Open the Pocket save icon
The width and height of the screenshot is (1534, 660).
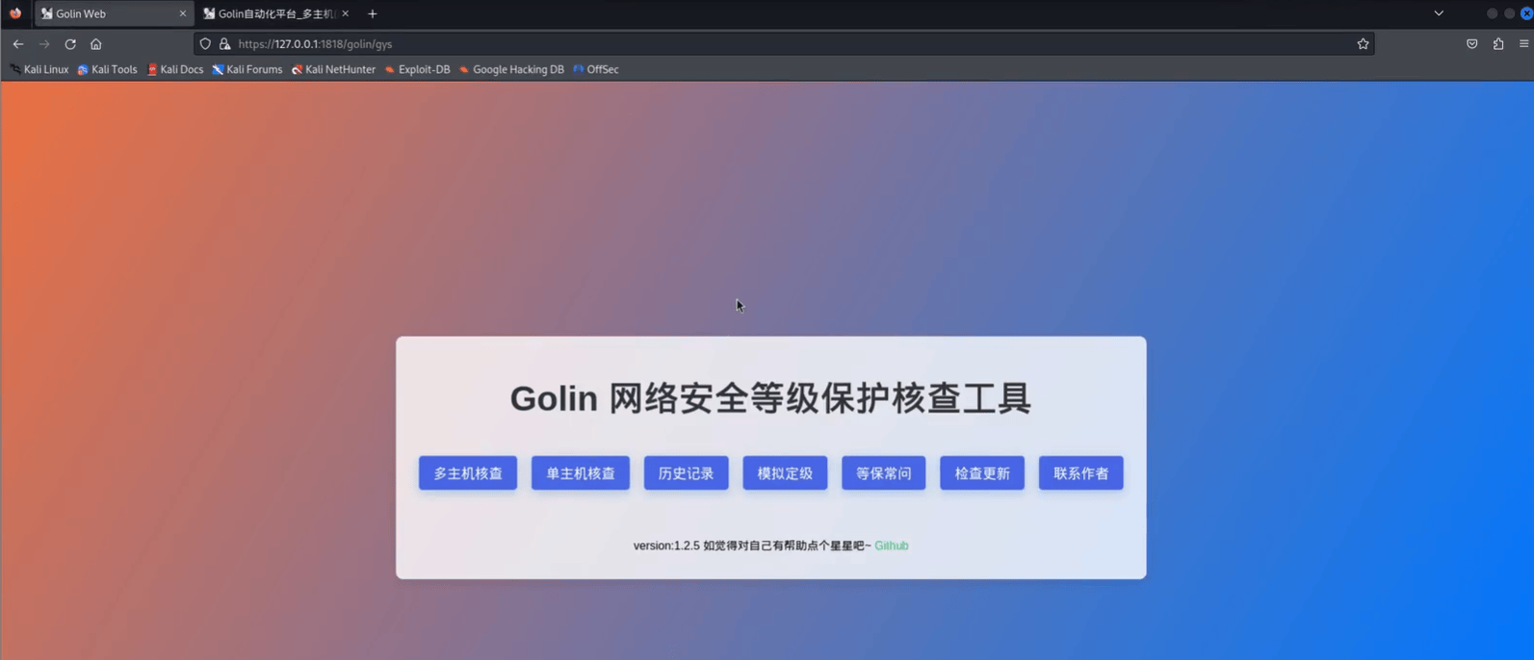(1472, 44)
